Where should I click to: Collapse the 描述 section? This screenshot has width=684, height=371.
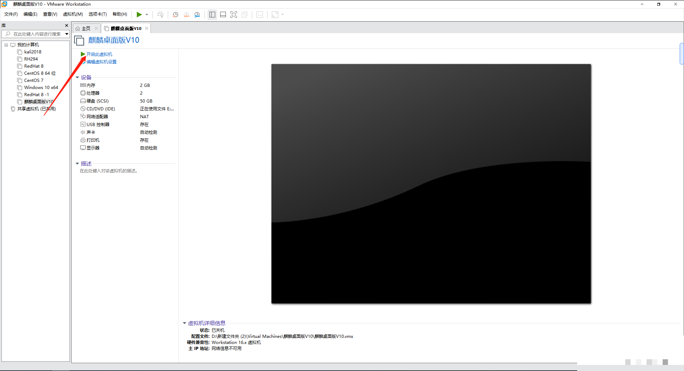[77, 163]
